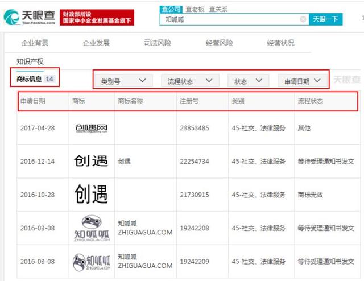Click the date 2016-12-14

coord(38,162)
